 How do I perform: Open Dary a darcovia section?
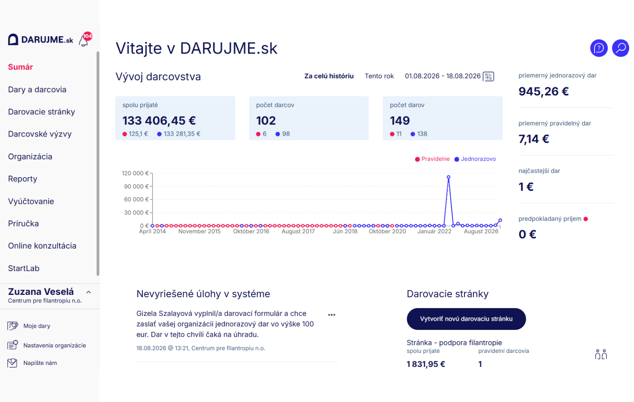click(37, 89)
